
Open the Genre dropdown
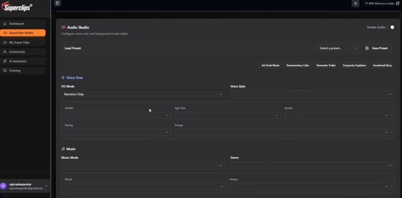[312, 166]
